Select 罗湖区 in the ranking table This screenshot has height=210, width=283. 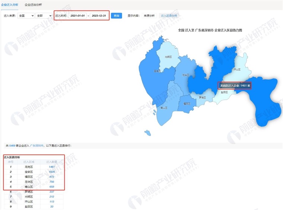tap(29, 192)
